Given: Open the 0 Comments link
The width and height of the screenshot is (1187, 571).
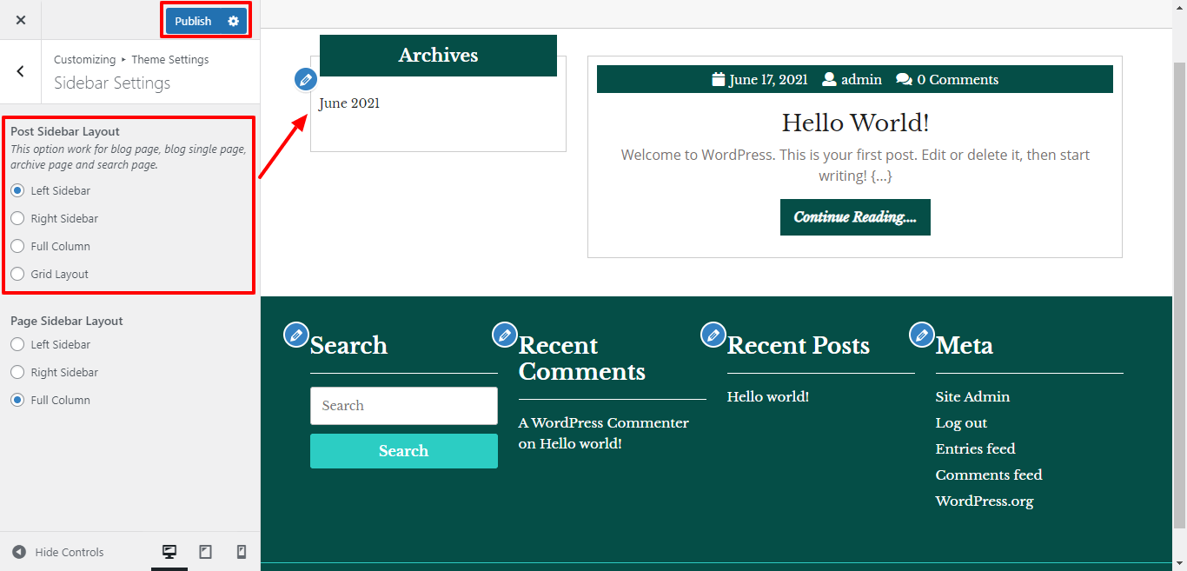Looking at the screenshot, I should [958, 80].
